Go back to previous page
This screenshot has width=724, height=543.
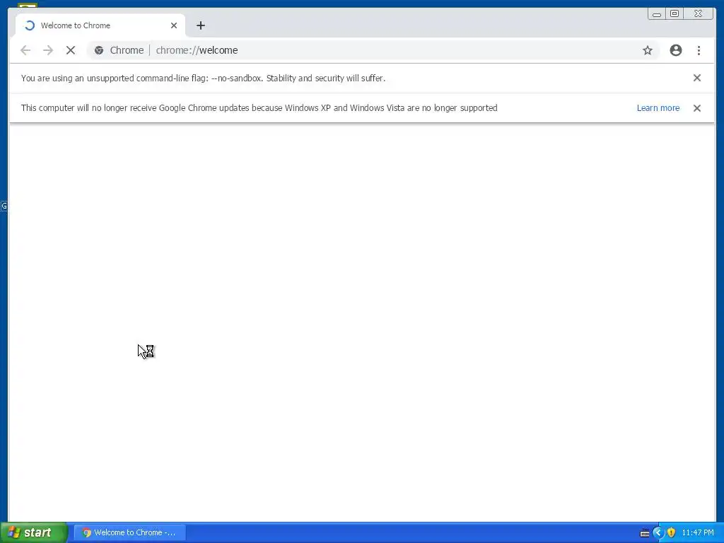[25, 50]
